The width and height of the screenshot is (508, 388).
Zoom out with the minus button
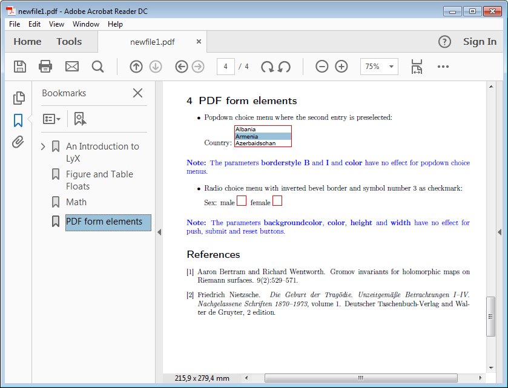[x=322, y=67]
